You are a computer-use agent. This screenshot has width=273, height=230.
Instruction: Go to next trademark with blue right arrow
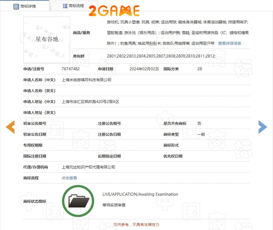[x=263, y=127]
